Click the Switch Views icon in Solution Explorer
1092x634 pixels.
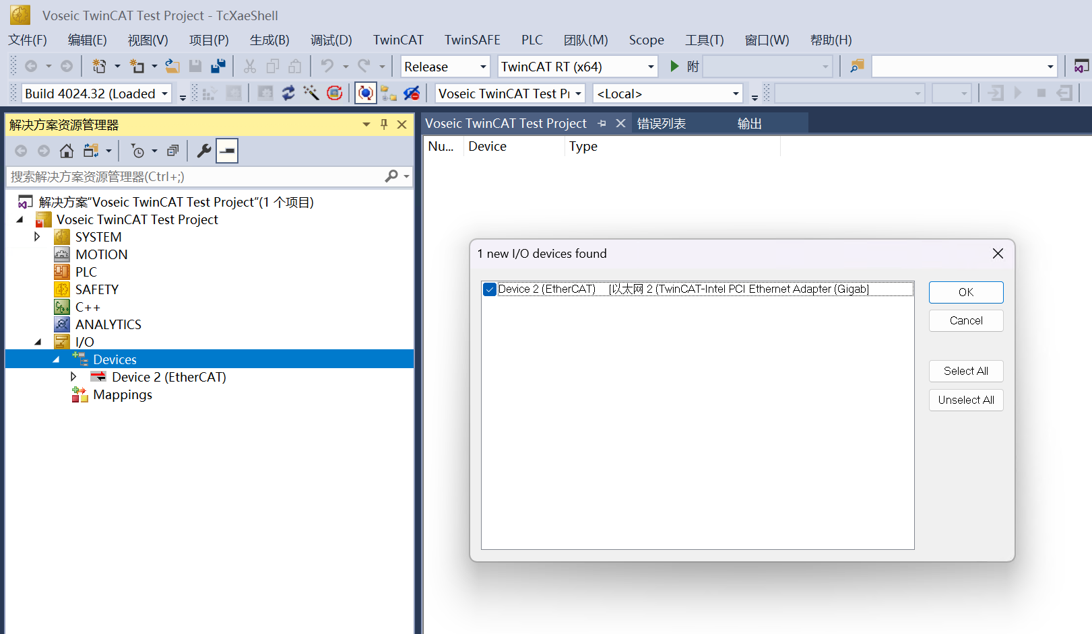pos(91,151)
